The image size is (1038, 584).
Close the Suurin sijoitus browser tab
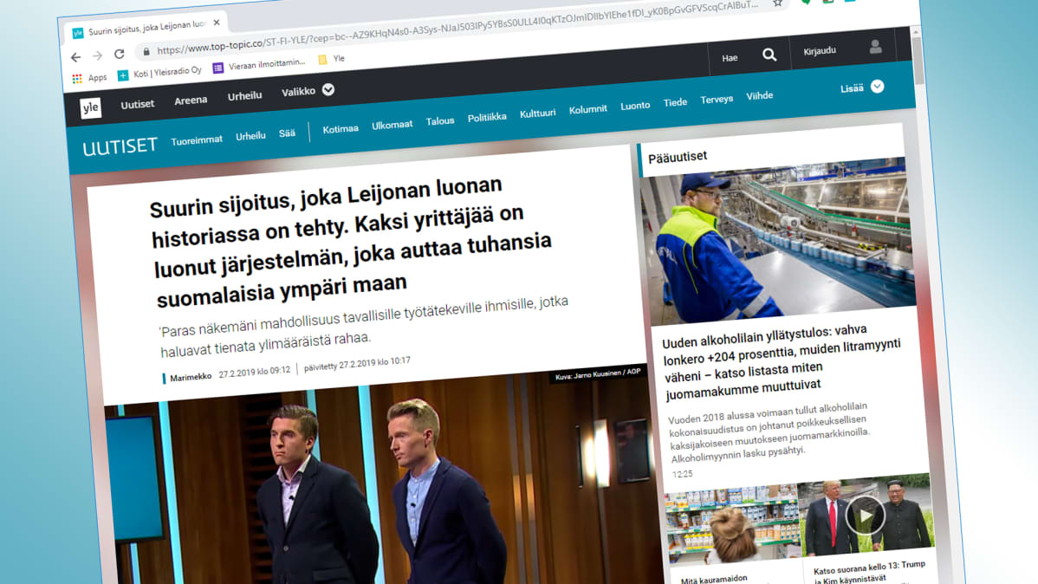tap(217, 23)
